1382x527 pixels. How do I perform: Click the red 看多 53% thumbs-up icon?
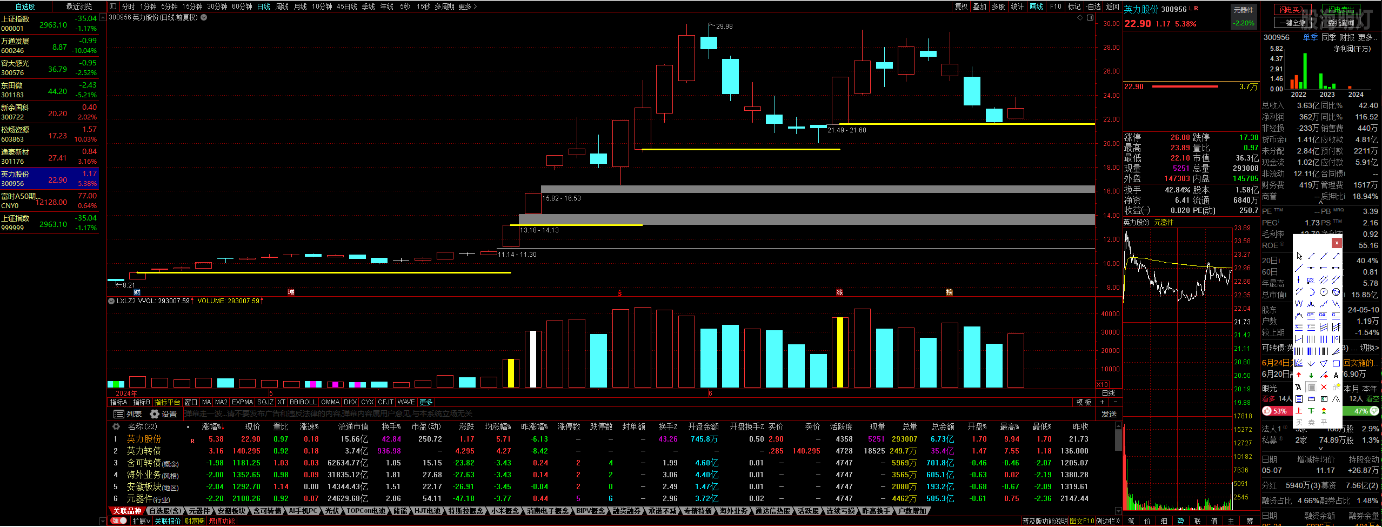point(1267,411)
